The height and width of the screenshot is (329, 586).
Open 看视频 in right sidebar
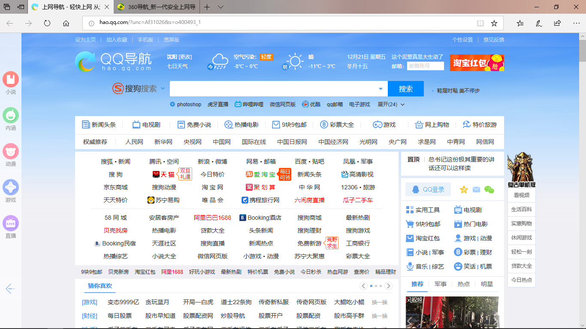pyautogui.click(x=521, y=195)
